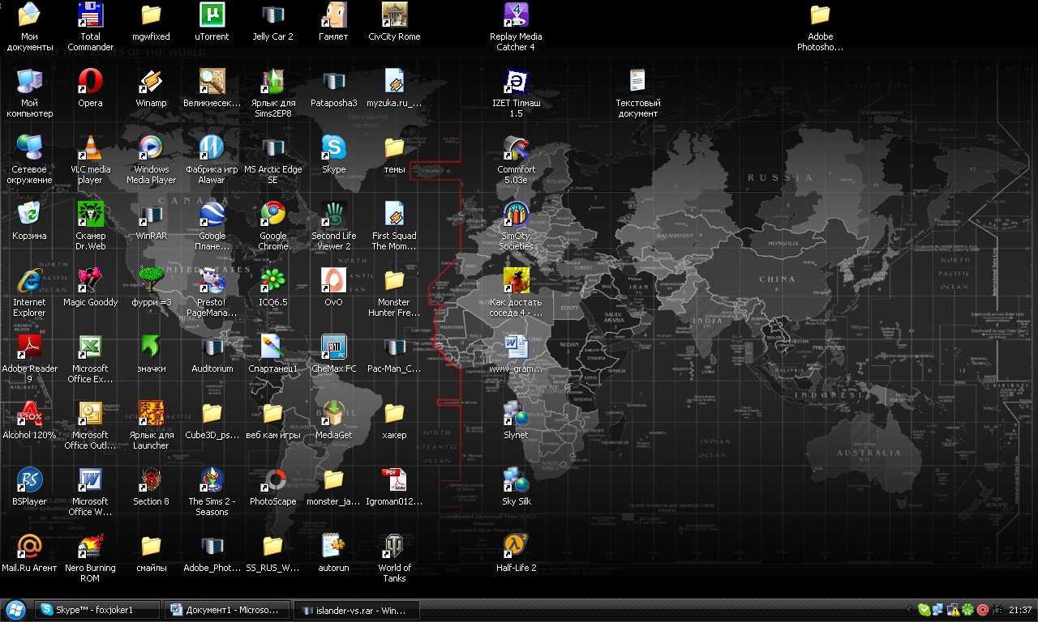Screen dimensions: 1038x622
Task: Select the Internet Explorer desktop icon
Action: click(29, 281)
